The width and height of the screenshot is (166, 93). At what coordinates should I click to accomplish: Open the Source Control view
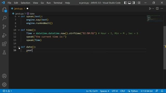(4, 27)
